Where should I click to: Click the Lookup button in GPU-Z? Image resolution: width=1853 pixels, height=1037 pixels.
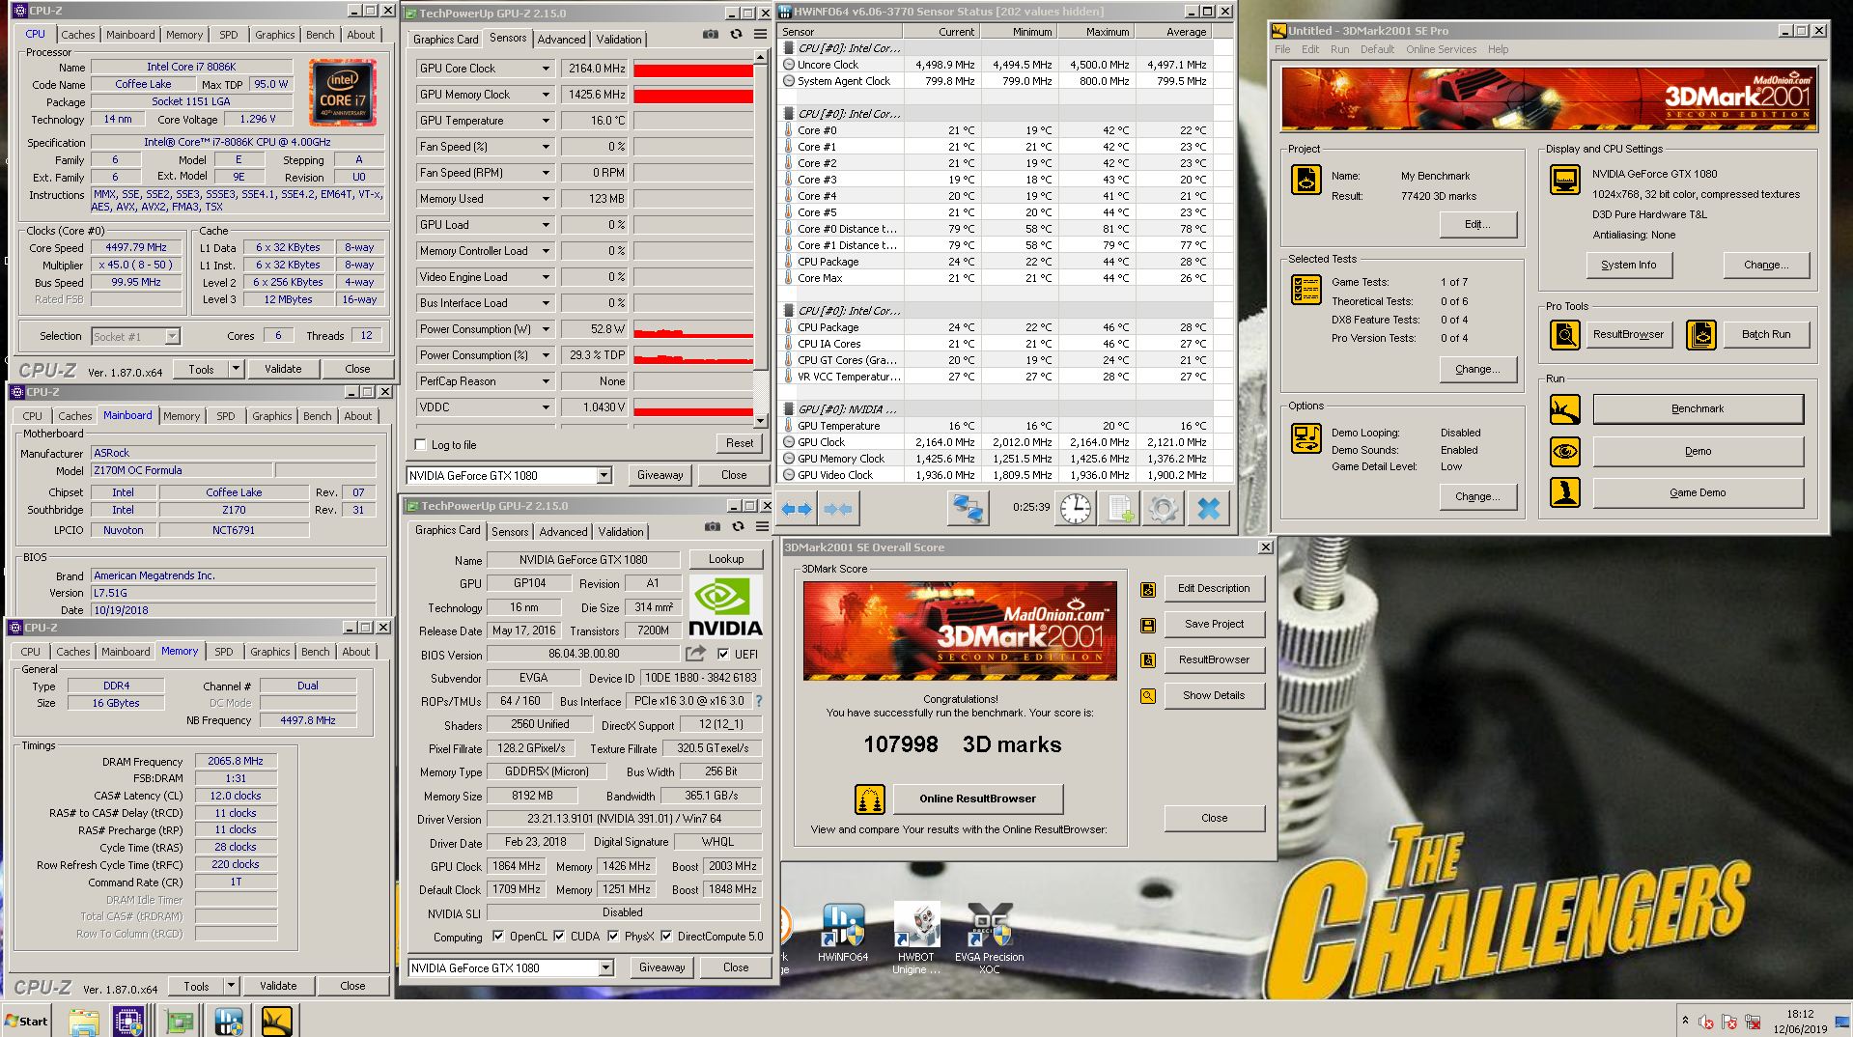tap(726, 559)
